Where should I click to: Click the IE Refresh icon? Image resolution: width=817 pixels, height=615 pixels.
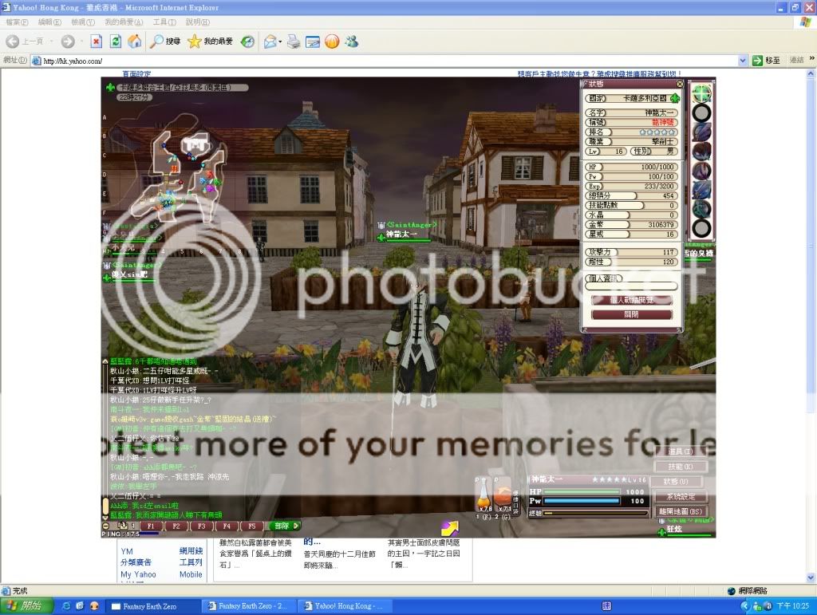point(116,41)
